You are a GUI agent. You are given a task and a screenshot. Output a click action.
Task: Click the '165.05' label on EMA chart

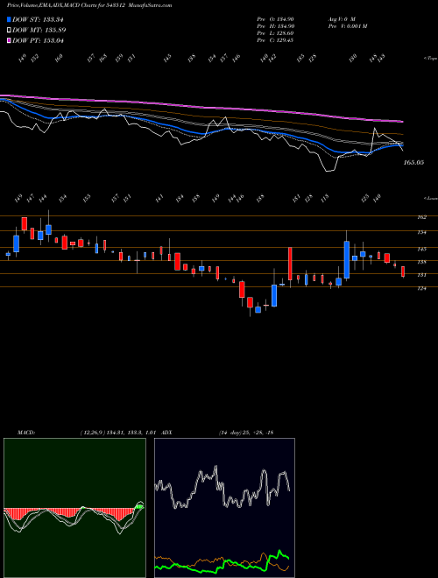413,162
